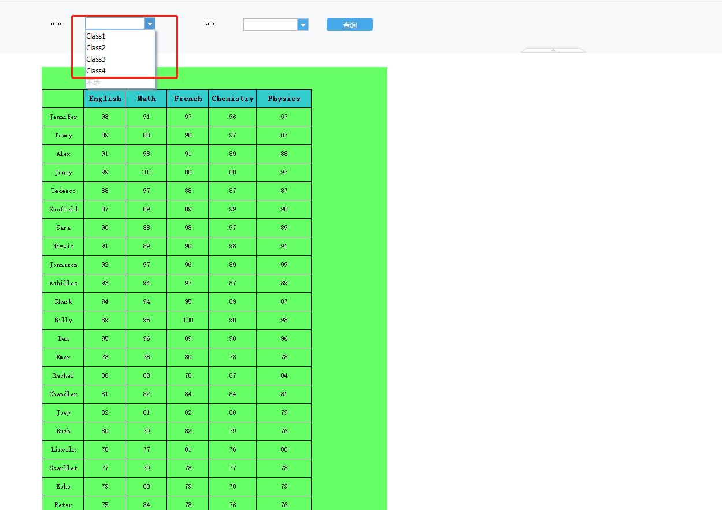
Task: Click Ben's English score 95
Action: point(105,338)
